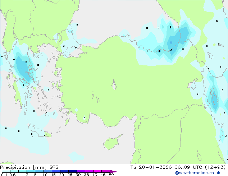The image size is (228, 176).
Task: Click the 0.1–0.5 mm lightest legend swatch
Action: tap(6, 171)
